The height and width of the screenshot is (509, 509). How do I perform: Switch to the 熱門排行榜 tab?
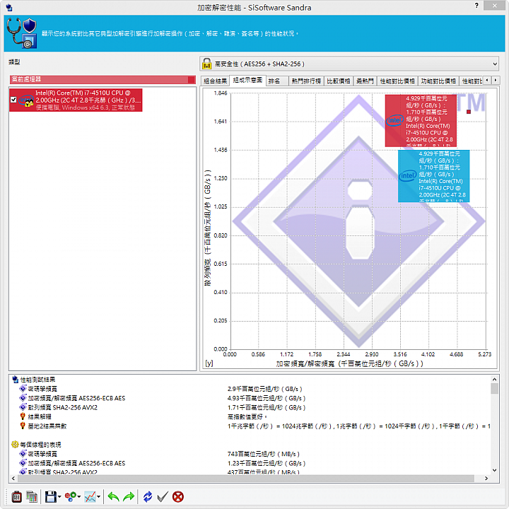coord(306,81)
